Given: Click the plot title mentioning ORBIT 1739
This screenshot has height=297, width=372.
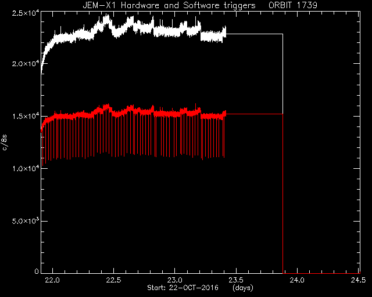Looking at the screenshot, I should click(x=200, y=5).
